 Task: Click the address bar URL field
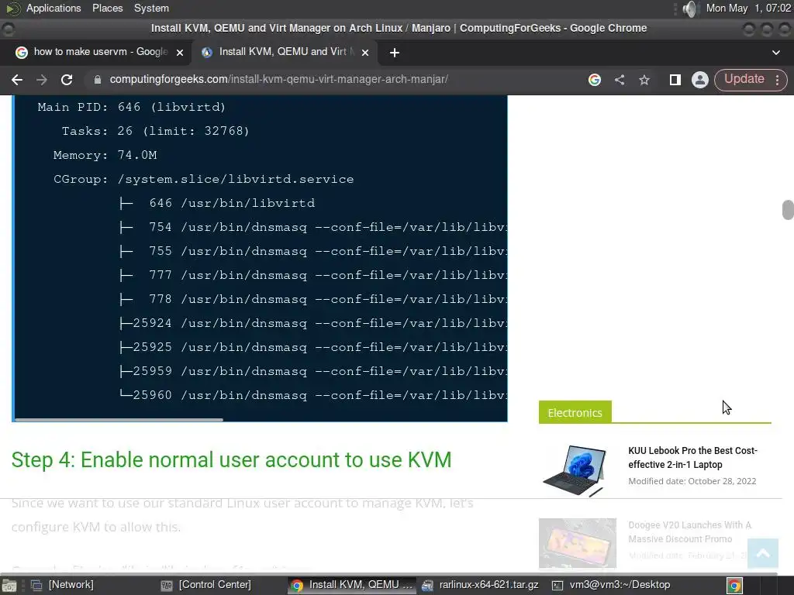click(x=278, y=80)
